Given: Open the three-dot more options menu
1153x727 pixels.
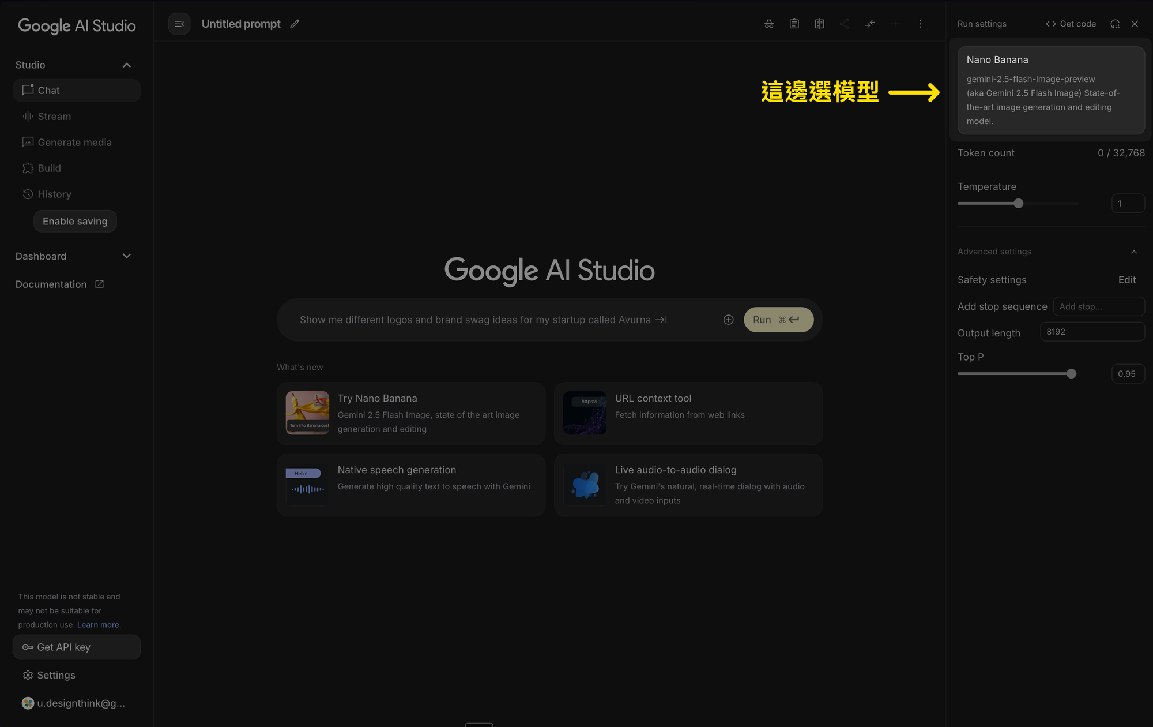Looking at the screenshot, I should tap(920, 24).
